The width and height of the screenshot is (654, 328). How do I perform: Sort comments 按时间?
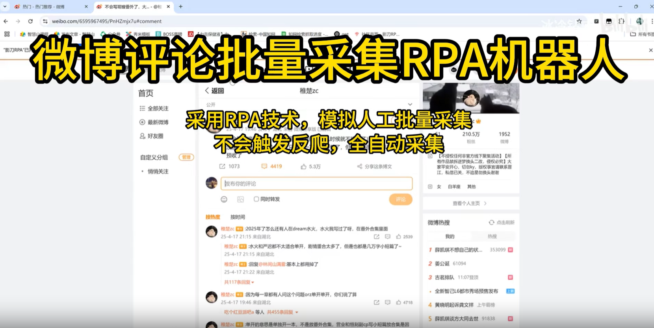coord(238,217)
